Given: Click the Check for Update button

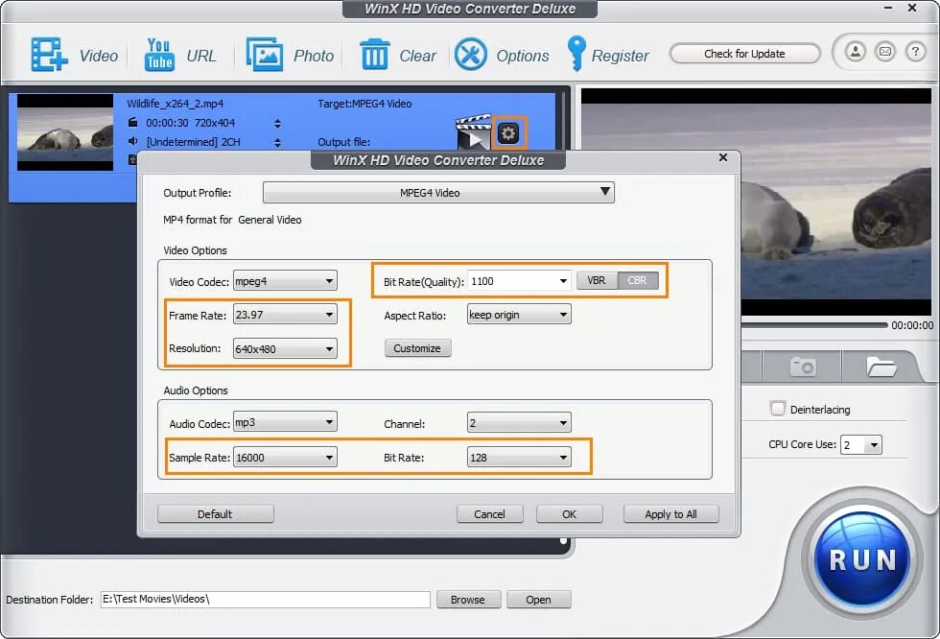Looking at the screenshot, I should coord(744,54).
